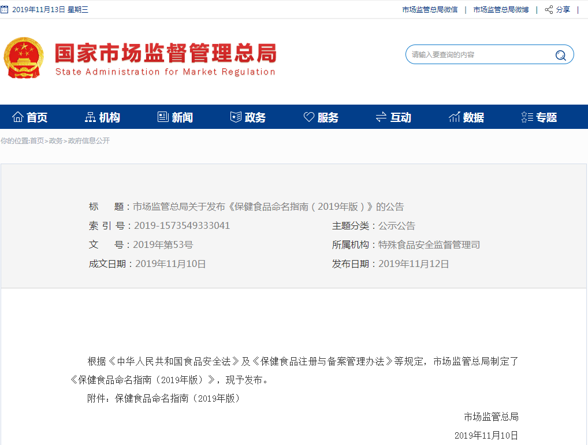Click the chart icon by 数据
Image resolution: width=588 pixels, height=445 pixels.
click(454, 117)
